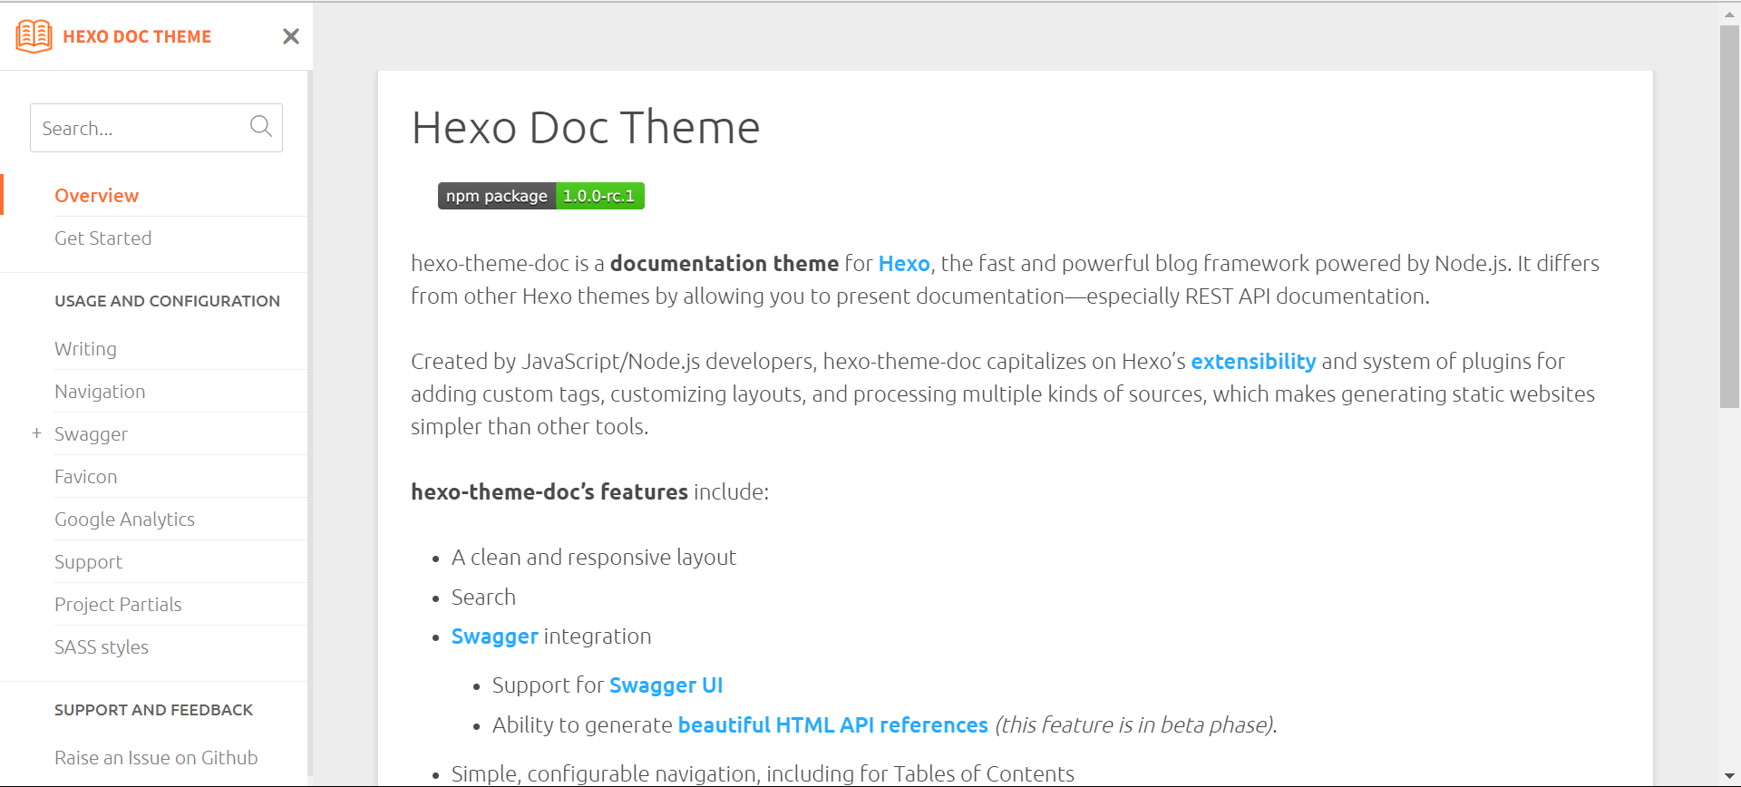Click the npm package version badge
1741x787 pixels.
540,196
